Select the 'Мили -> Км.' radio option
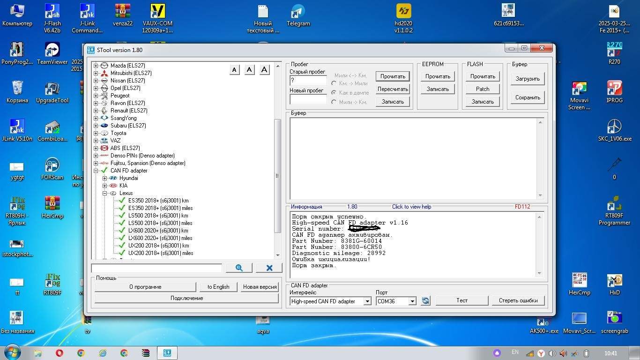This screenshot has width=640, height=360. (x=334, y=102)
